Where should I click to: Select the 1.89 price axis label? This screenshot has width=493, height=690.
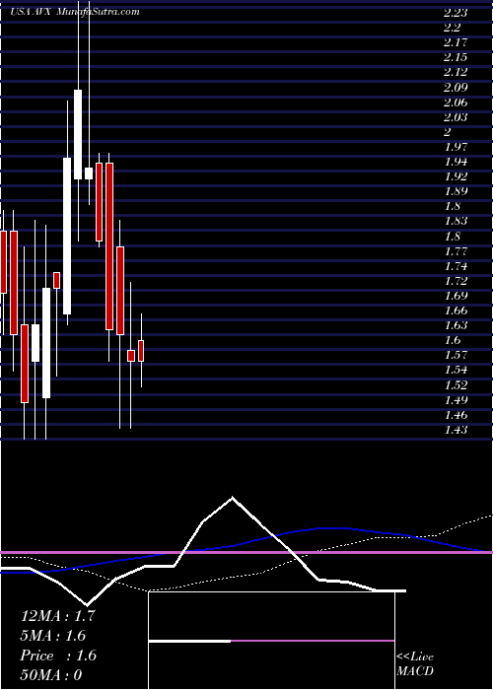click(x=456, y=191)
